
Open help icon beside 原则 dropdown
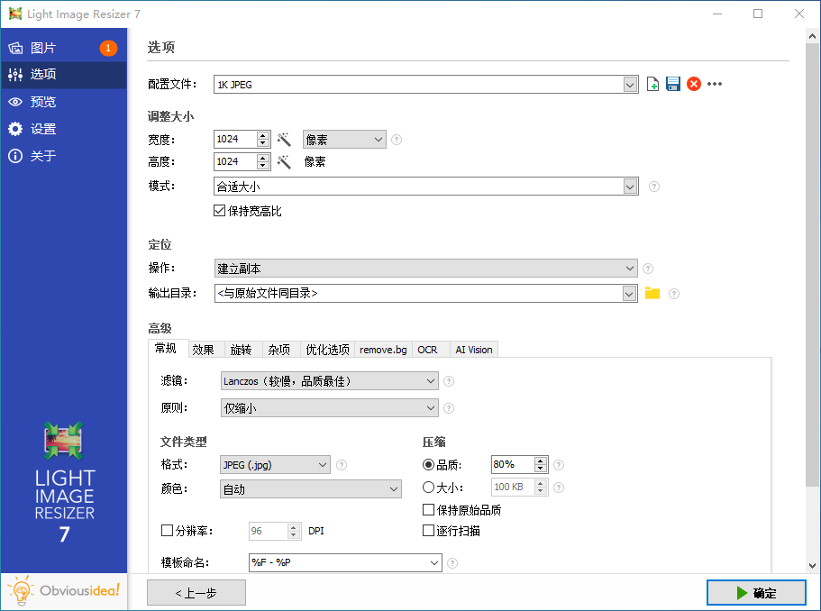click(x=449, y=408)
